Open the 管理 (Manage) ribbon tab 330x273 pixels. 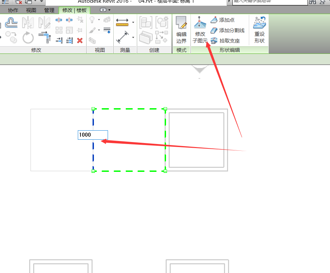tap(49, 10)
